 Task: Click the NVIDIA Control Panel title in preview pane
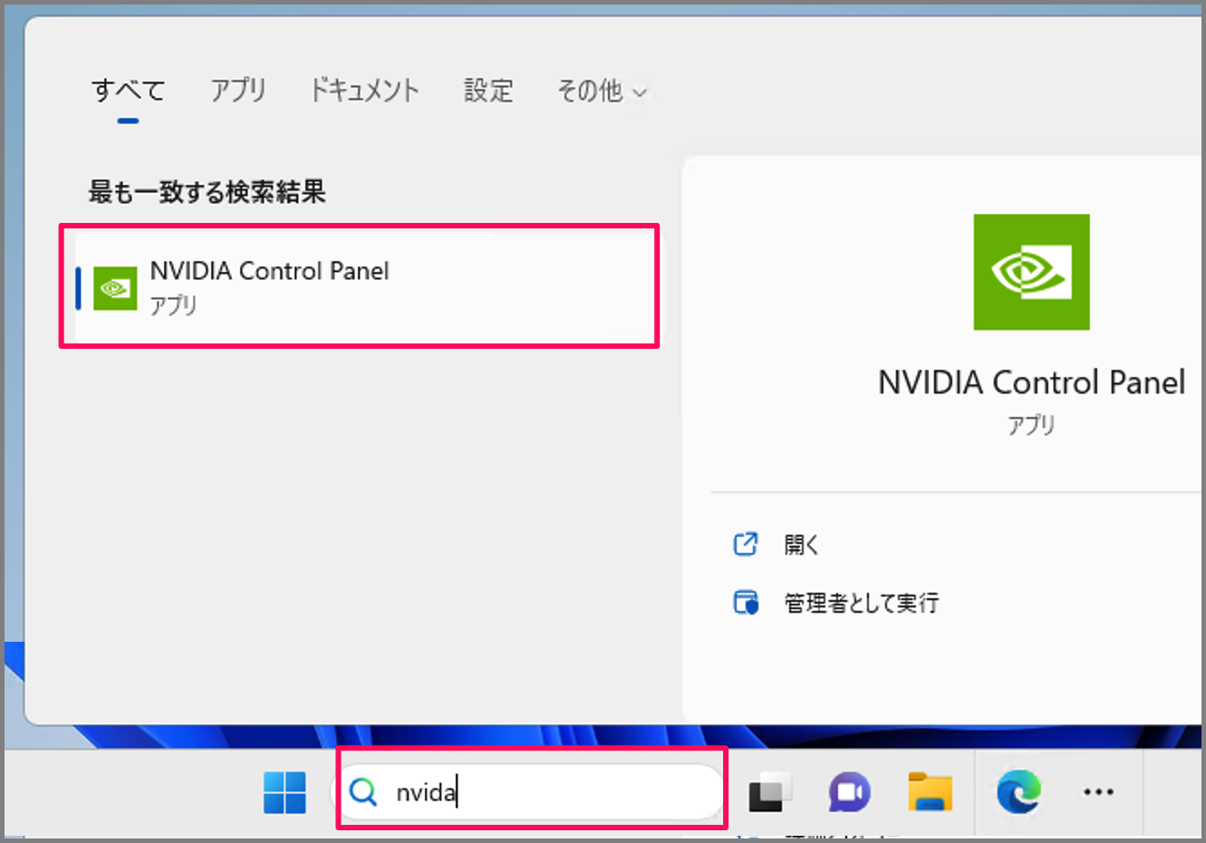pos(1031,383)
